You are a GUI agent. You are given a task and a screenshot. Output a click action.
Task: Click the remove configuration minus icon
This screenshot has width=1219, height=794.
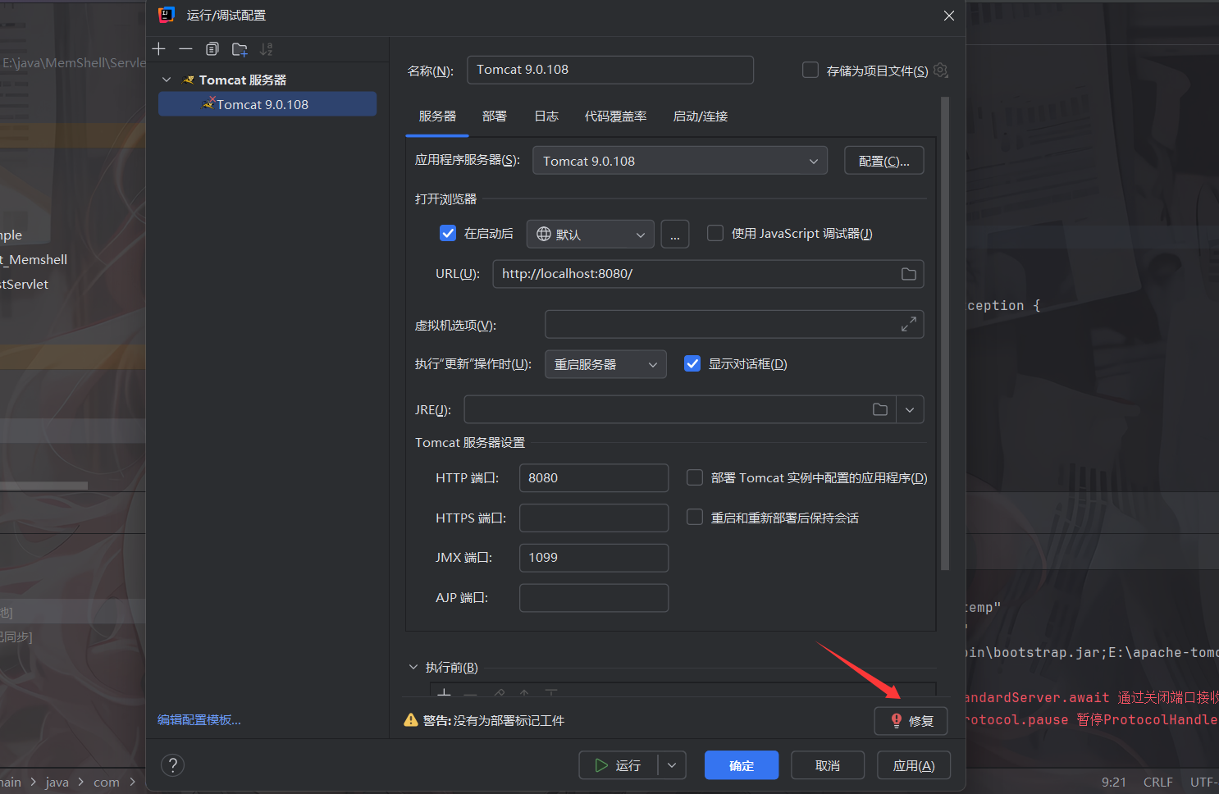(x=185, y=49)
